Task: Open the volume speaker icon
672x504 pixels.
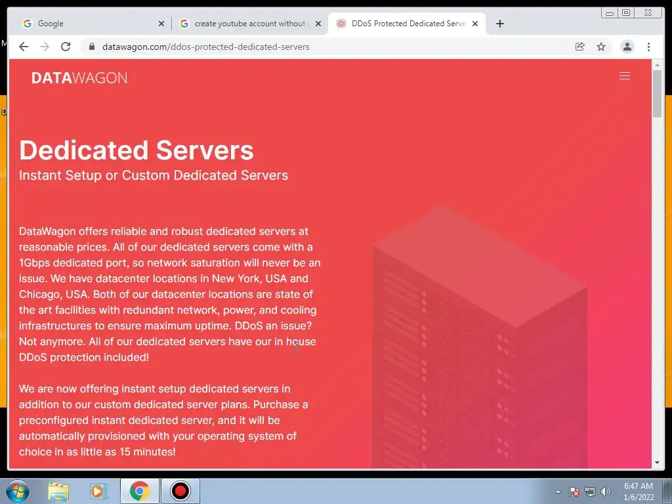Action: coord(606,492)
